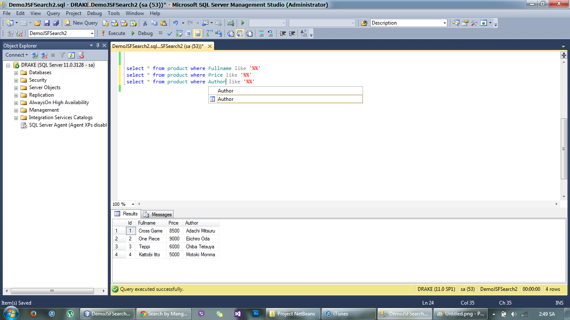
Task: Click the volume speaker tray icon
Action: click(x=513, y=314)
